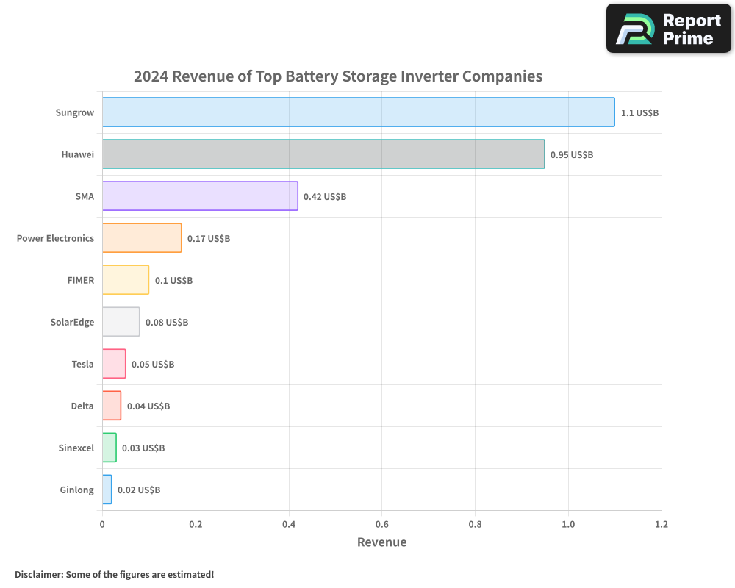Viewport: 735px width, 588px height.
Task: Select the Huawei revenue bar
Action: coord(323,154)
